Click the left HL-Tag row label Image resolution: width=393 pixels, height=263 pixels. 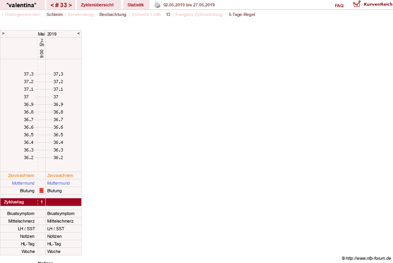pos(28,244)
